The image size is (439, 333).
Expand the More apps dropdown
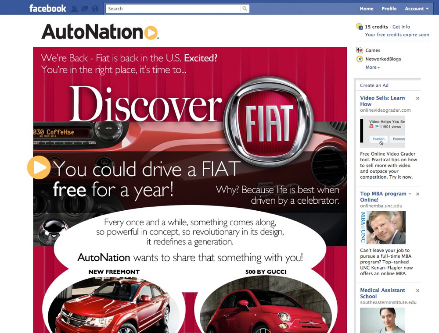coord(372,67)
